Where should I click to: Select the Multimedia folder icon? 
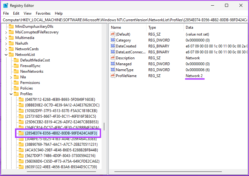coord(11,38)
